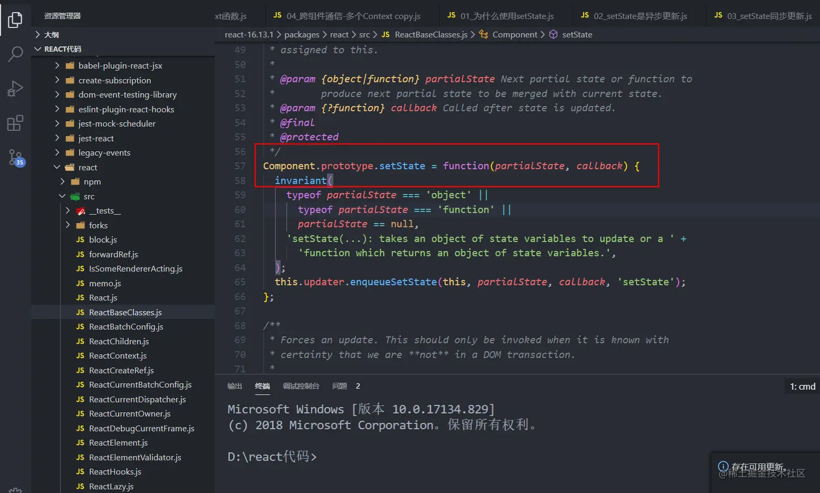
Task: Open the 调试控制台 debug console tab
Action: pos(301,386)
